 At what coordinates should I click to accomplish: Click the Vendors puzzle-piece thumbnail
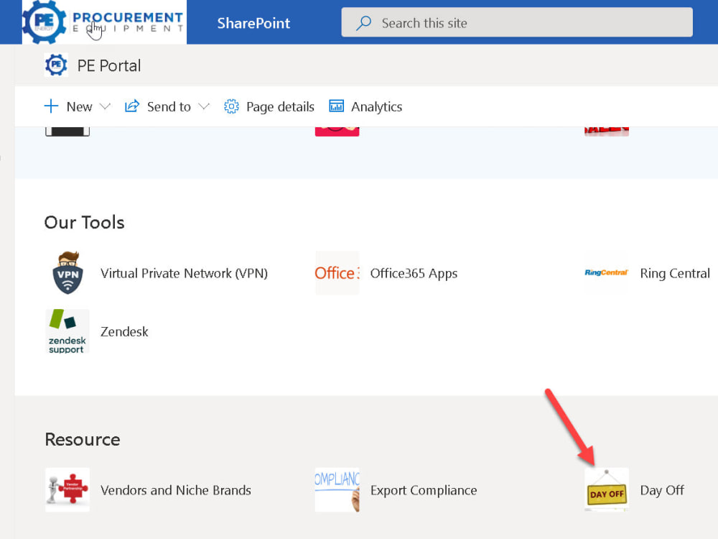(x=67, y=489)
